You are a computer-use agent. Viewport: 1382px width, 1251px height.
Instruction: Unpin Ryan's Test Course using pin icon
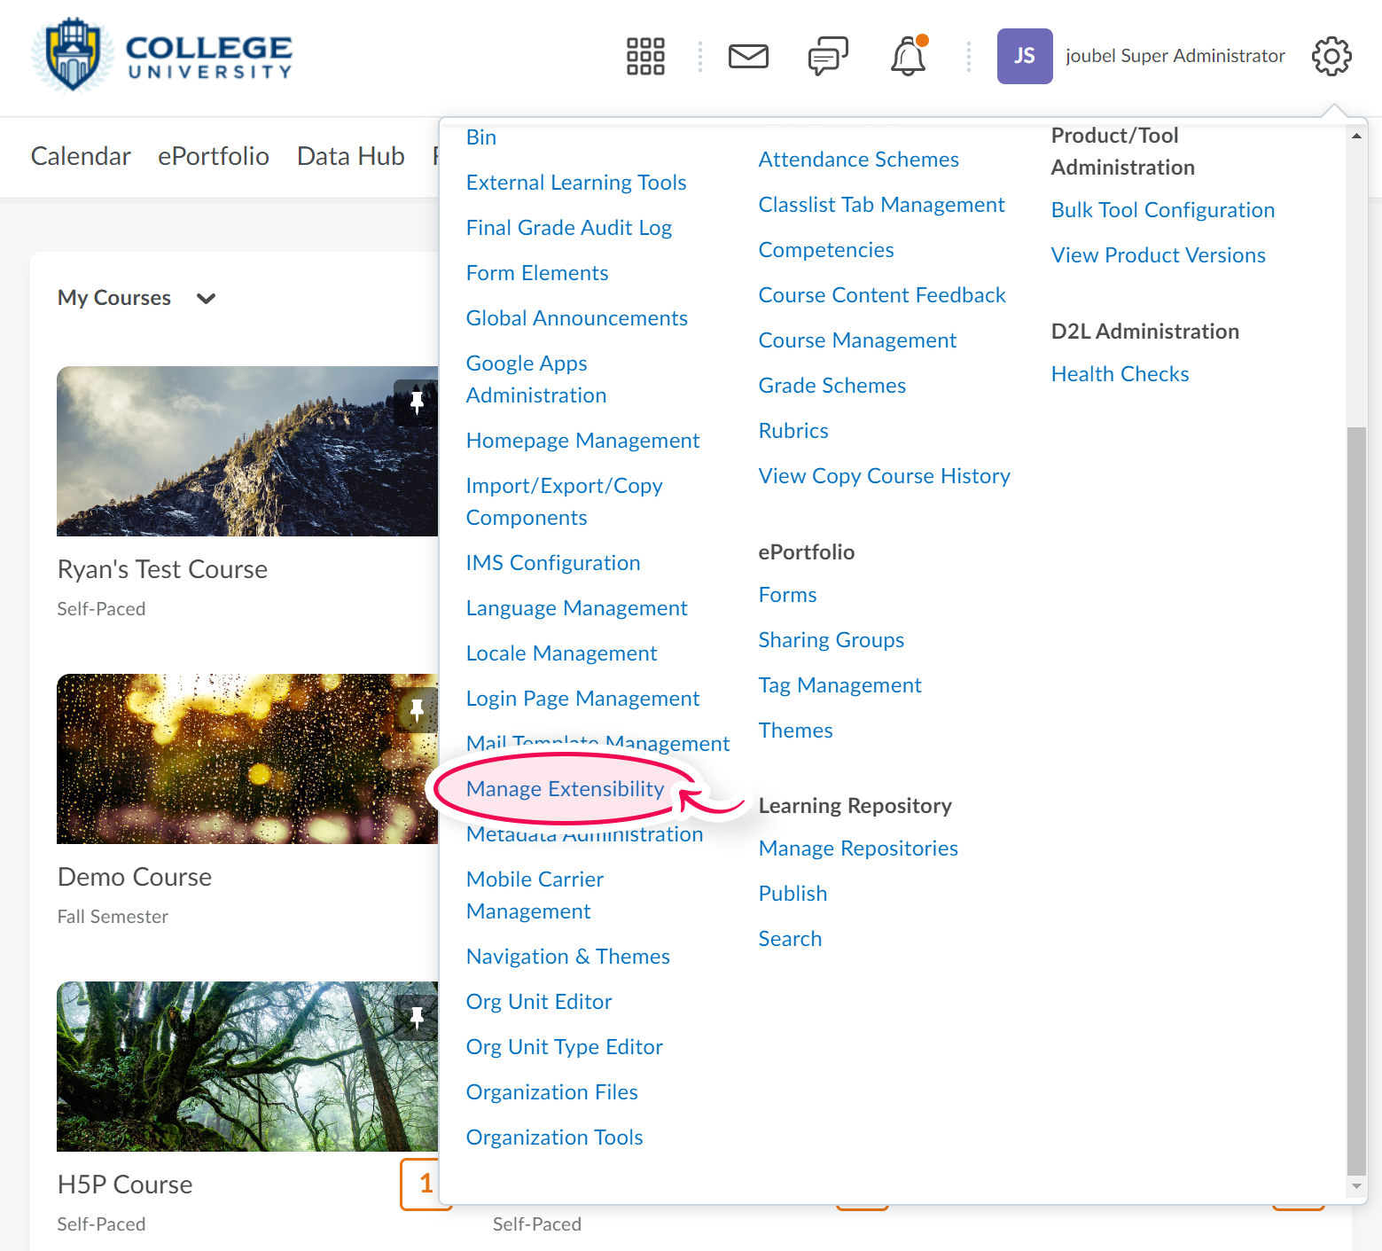click(x=417, y=403)
